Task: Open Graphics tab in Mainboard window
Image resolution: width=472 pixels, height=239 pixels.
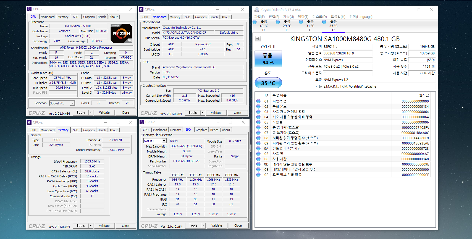Action: coord(201,17)
